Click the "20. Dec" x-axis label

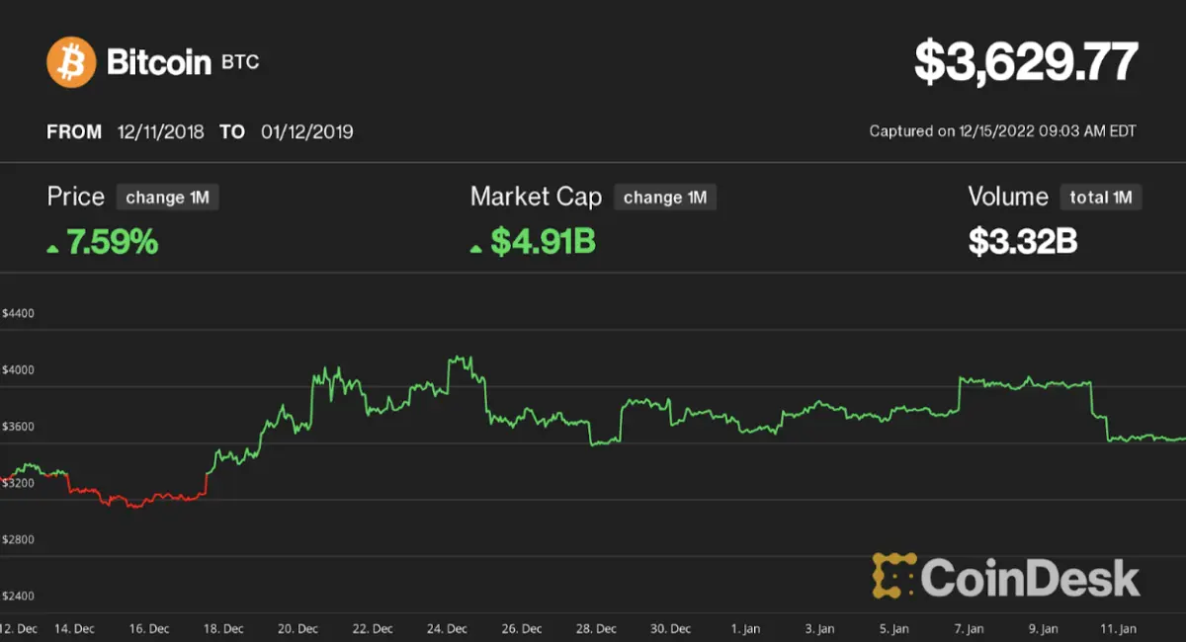tap(298, 628)
